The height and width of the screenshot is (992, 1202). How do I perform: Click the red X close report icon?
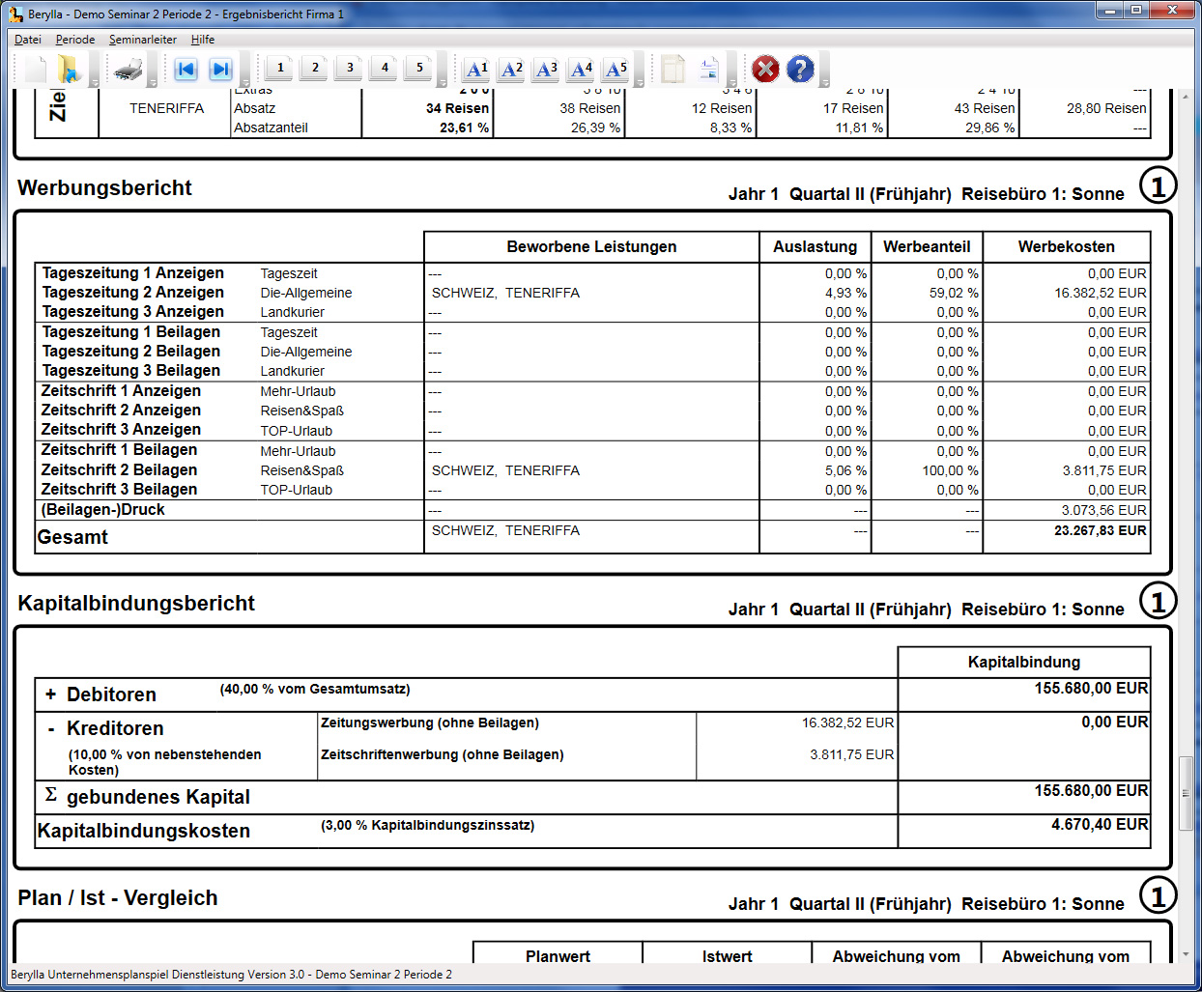click(x=765, y=69)
